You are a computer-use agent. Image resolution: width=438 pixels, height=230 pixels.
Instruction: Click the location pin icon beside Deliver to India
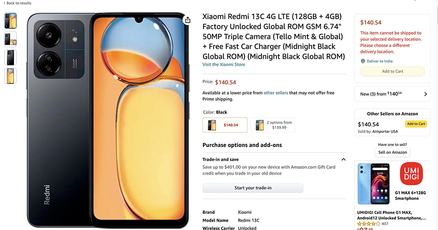point(363,61)
